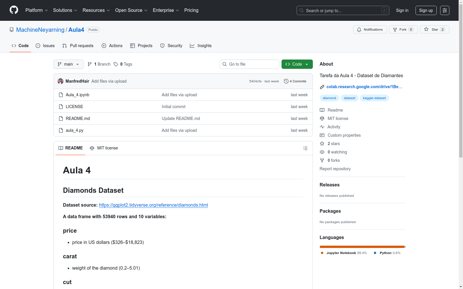Open the main branch selector dropdown

click(x=69, y=64)
